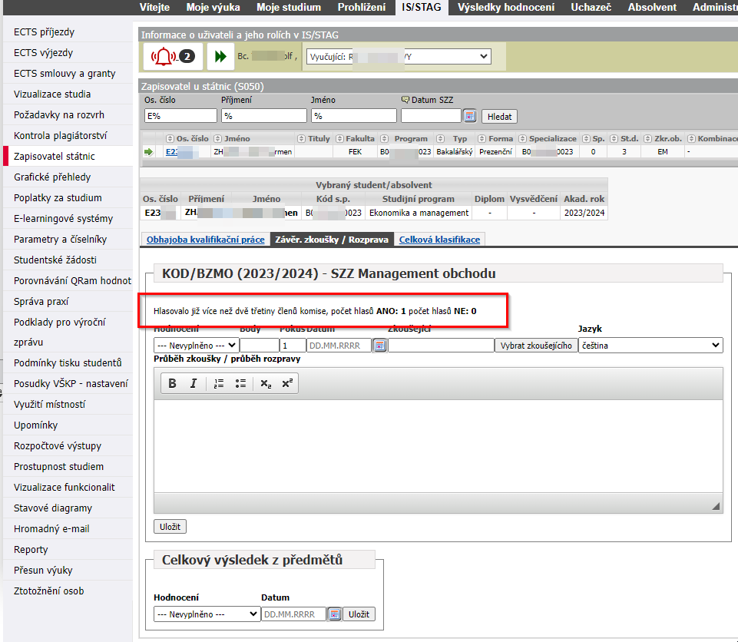The height and width of the screenshot is (642, 738).
Task: Open Studentské žádosti in sidebar
Action: 55,260
